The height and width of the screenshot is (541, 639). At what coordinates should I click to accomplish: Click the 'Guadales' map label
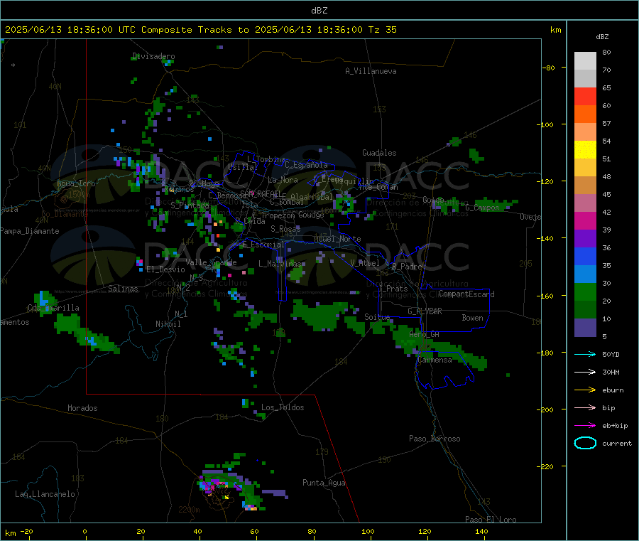click(x=379, y=153)
